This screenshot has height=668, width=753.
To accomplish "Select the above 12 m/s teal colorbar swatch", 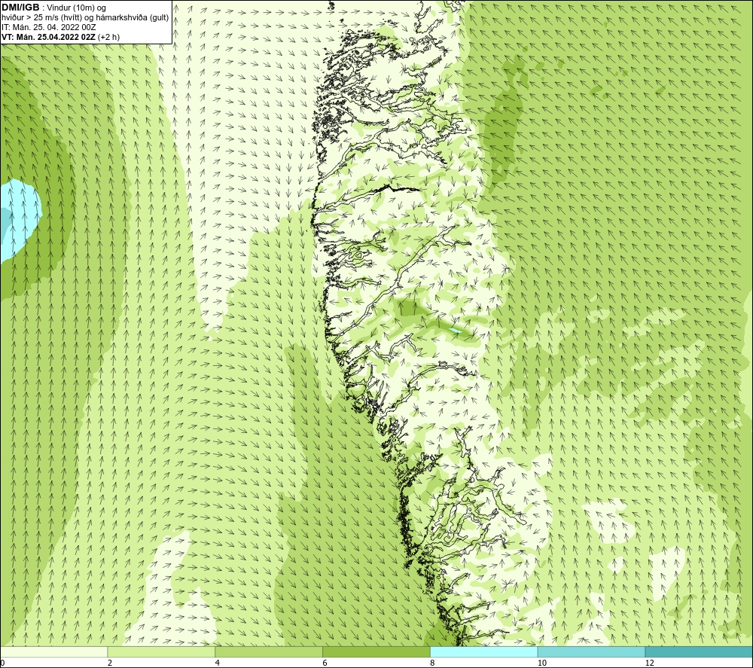I will tap(700, 651).
